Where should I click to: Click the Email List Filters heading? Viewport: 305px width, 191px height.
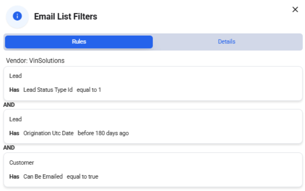point(66,17)
